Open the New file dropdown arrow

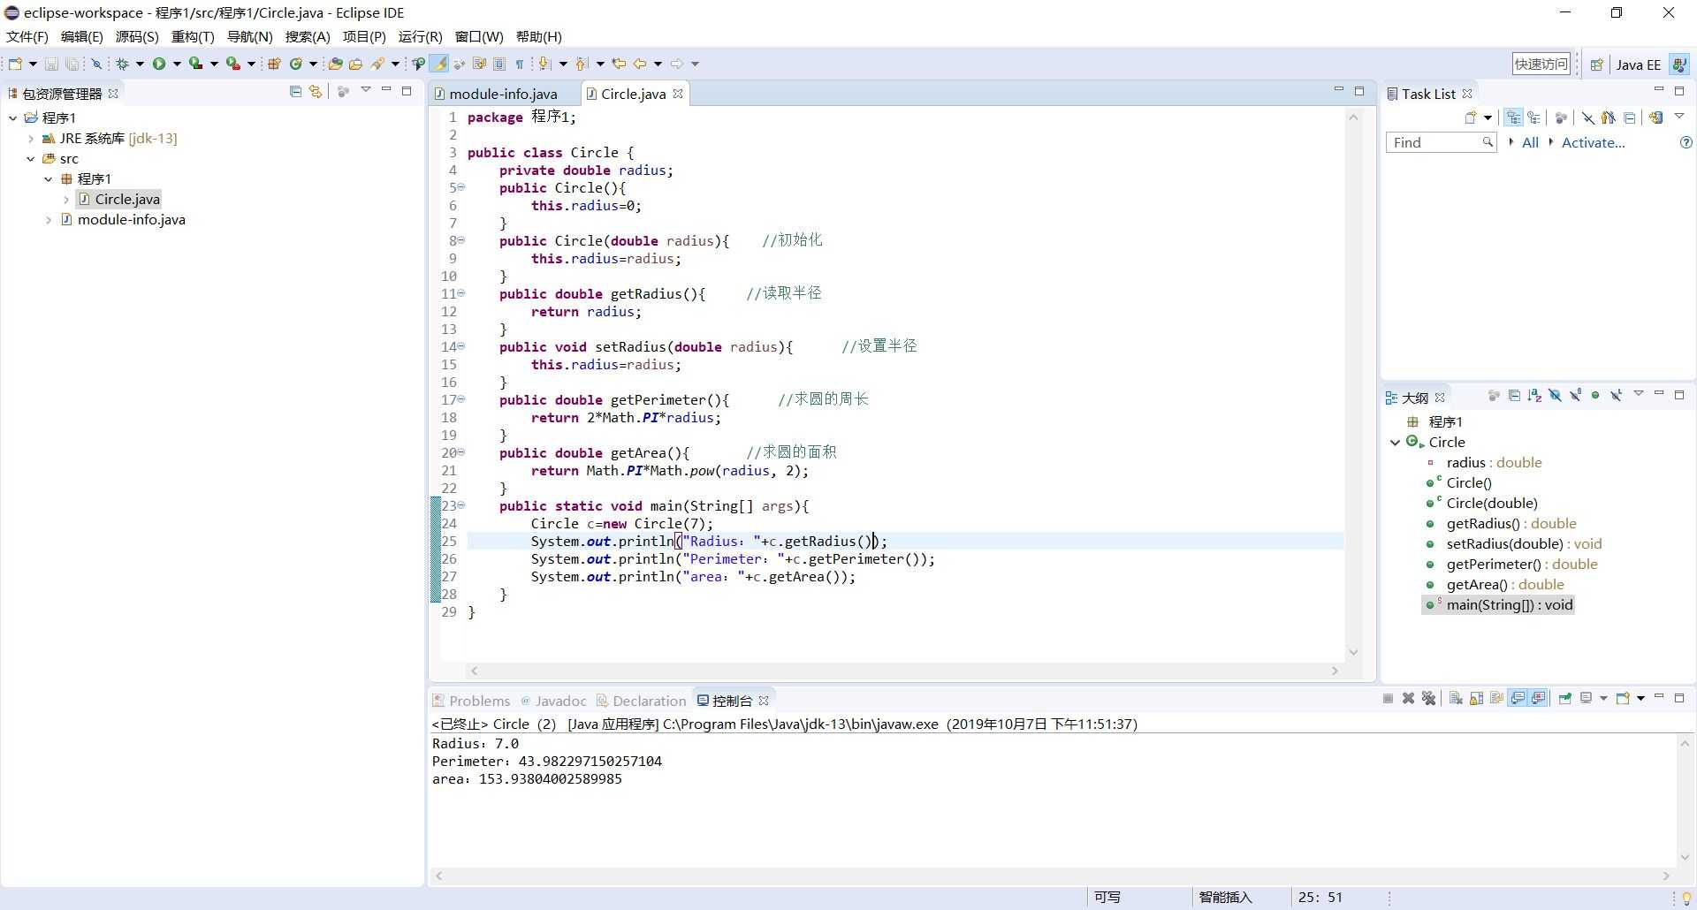click(x=33, y=64)
